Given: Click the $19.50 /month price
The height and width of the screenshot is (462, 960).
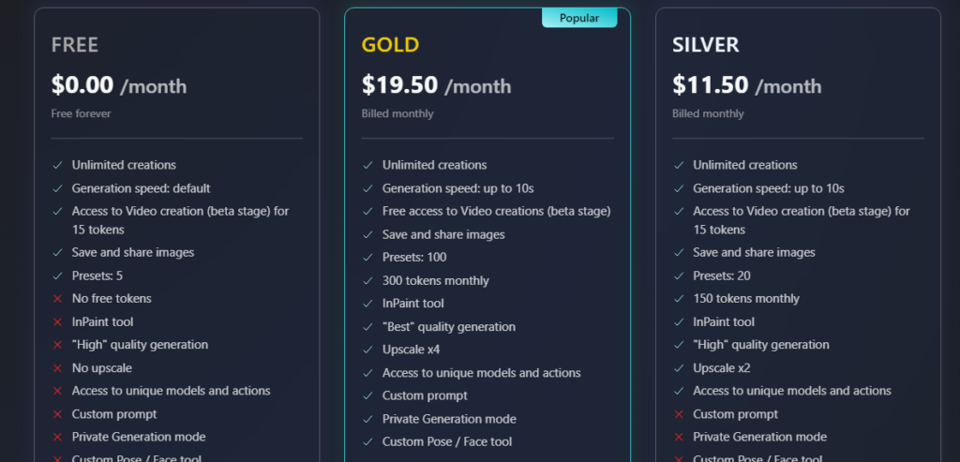Looking at the screenshot, I should (436, 85).
